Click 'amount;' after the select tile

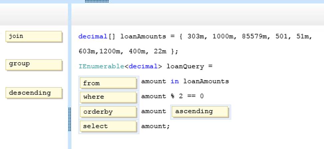155,126
